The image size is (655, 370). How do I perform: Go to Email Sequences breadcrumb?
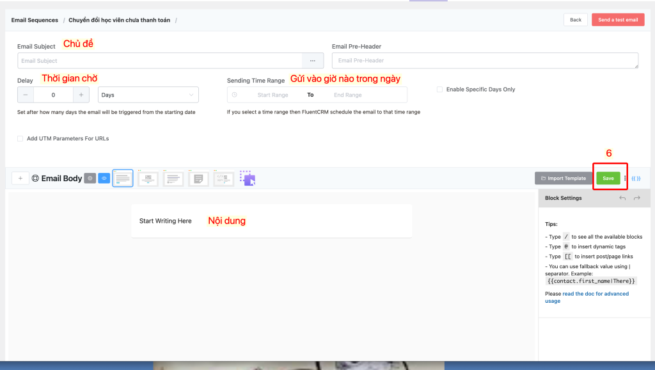[x=35, y=20]
